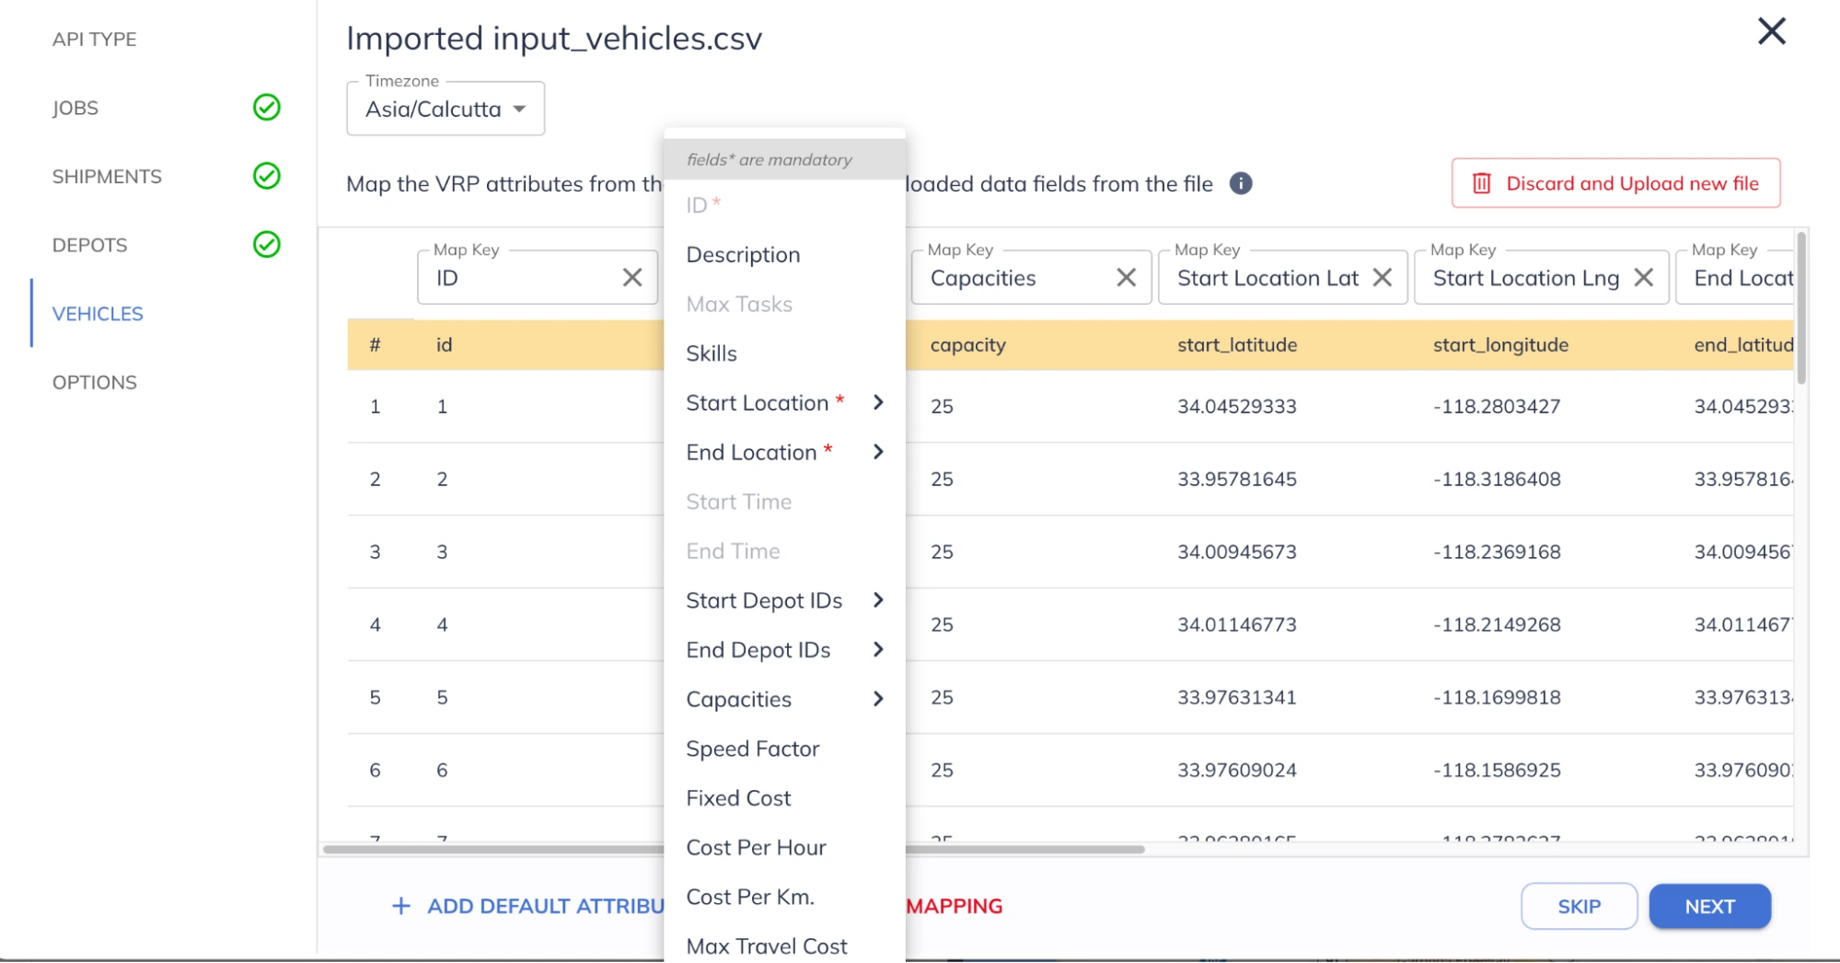Viewport: 1840px width, 963px height.
Task: Click the start_latitude column header
Action: 1237,344
